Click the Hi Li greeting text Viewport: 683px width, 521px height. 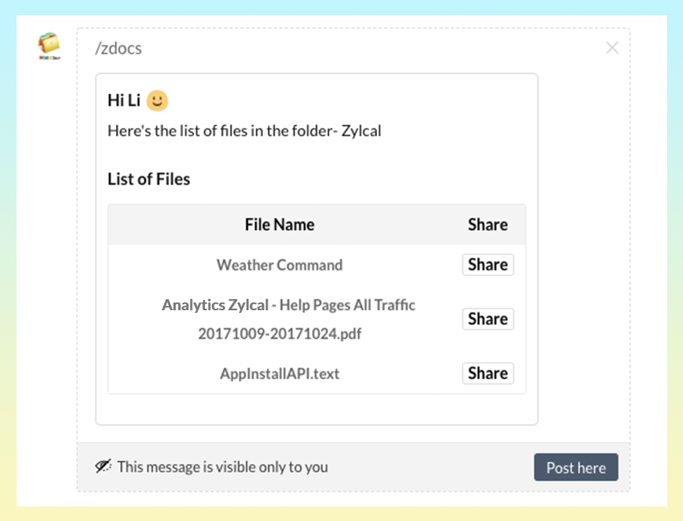(x=124, y=101)
